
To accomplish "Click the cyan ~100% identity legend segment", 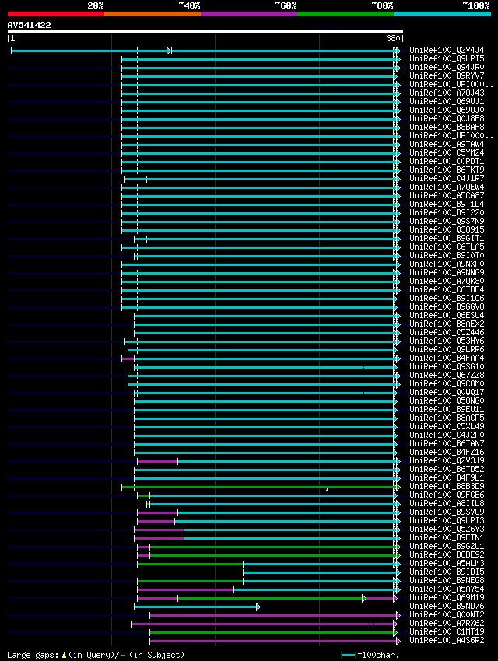I will click(x=442, y=14).
